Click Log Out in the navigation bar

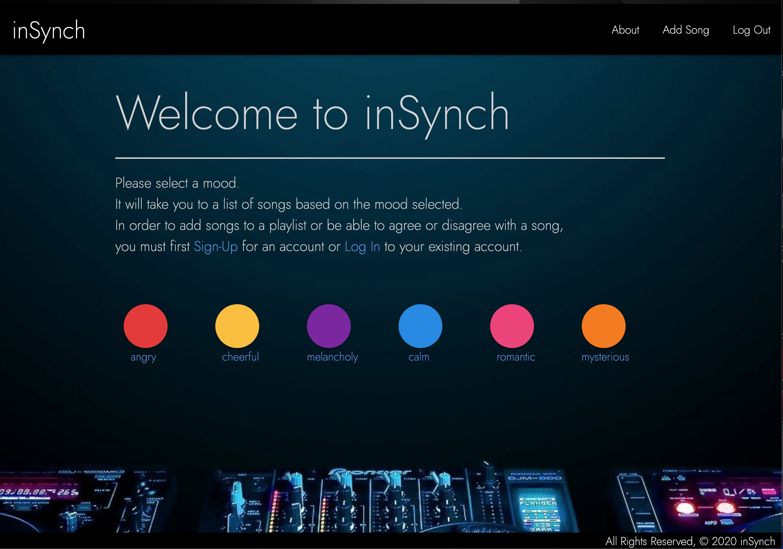(751, 30)
